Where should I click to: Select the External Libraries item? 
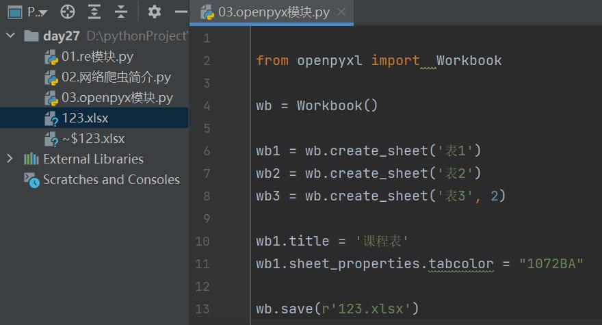click(93, 159)
